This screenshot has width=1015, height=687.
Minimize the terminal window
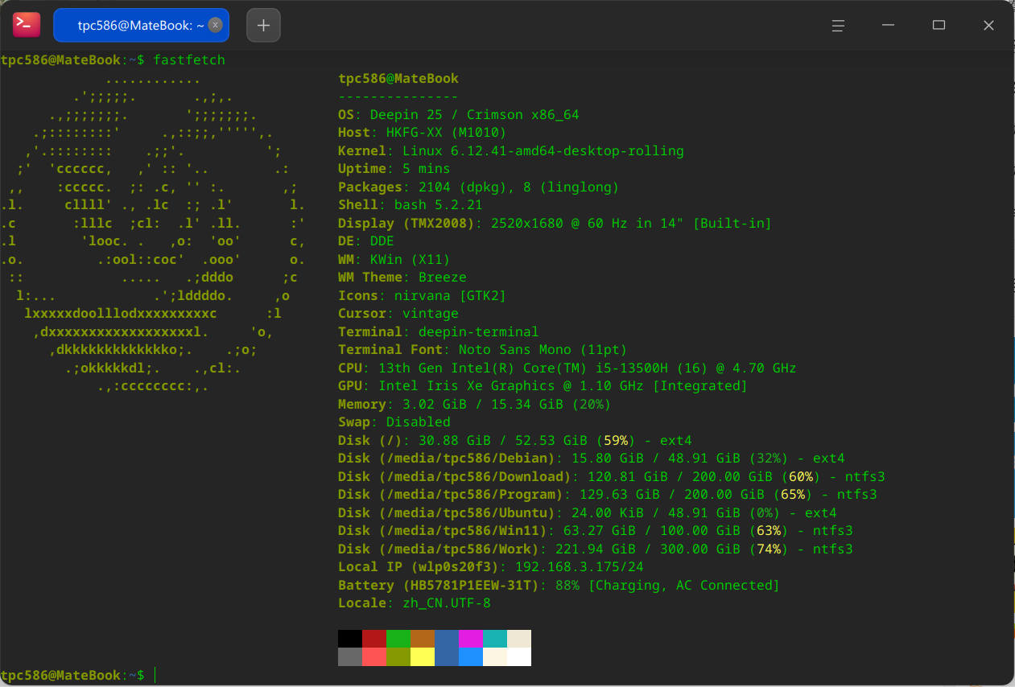click(888, 25)
